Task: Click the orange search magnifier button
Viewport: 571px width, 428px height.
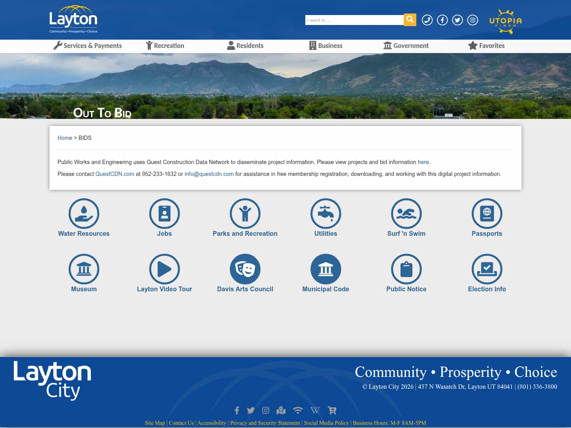Action: (x=410, y=19)
